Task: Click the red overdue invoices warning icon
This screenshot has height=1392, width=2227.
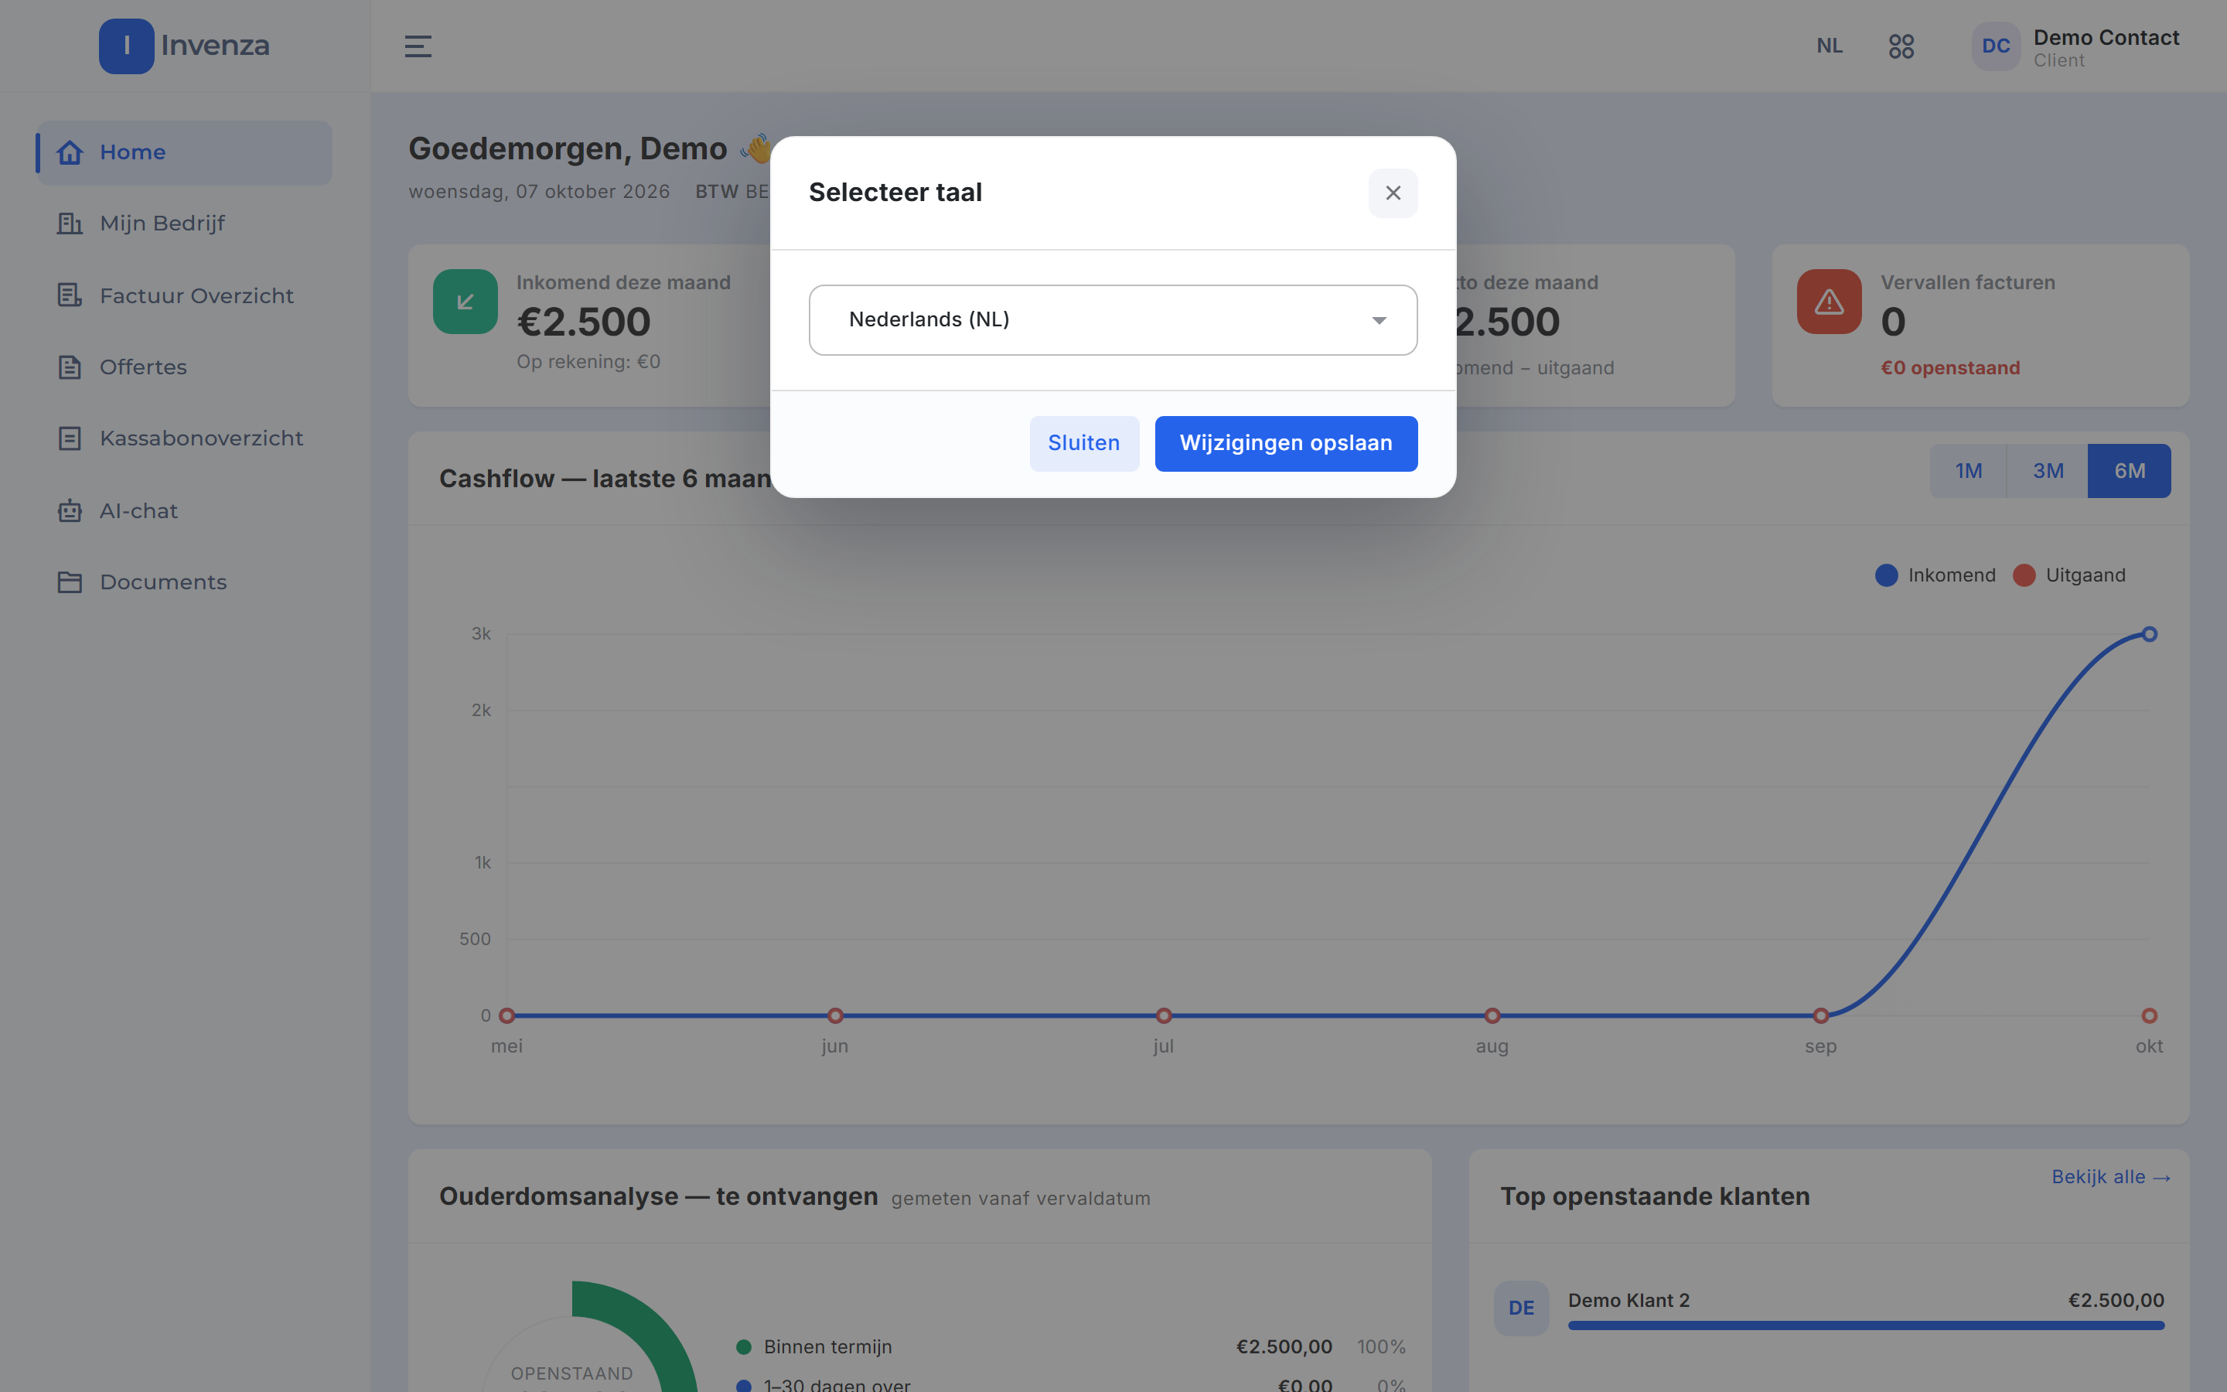Action: 1829,301
